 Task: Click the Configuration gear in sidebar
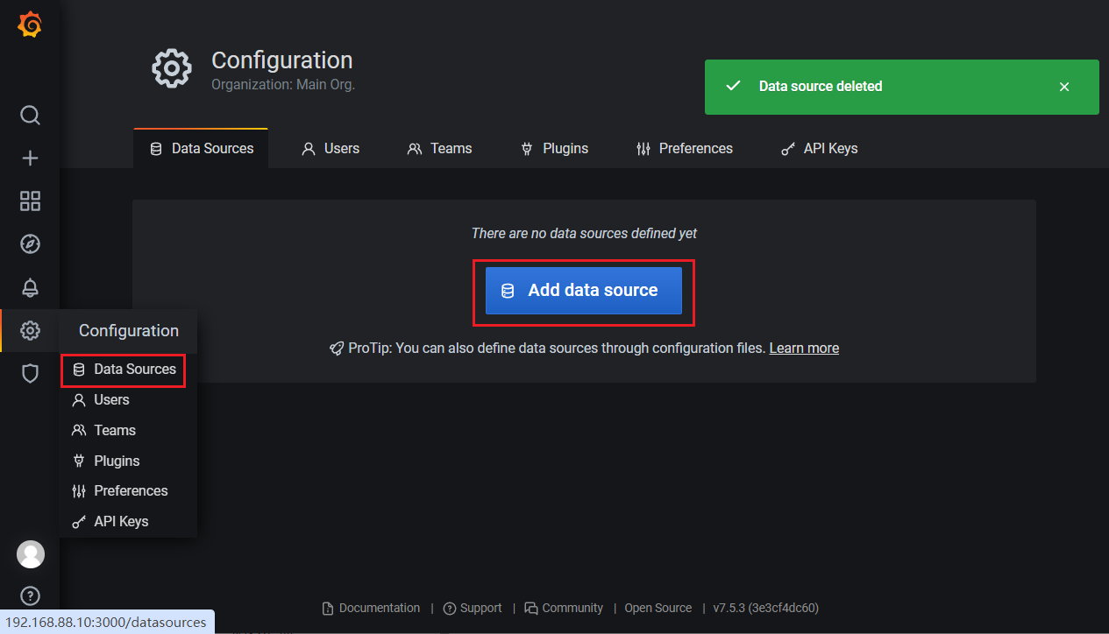click(x=30, y=331)
